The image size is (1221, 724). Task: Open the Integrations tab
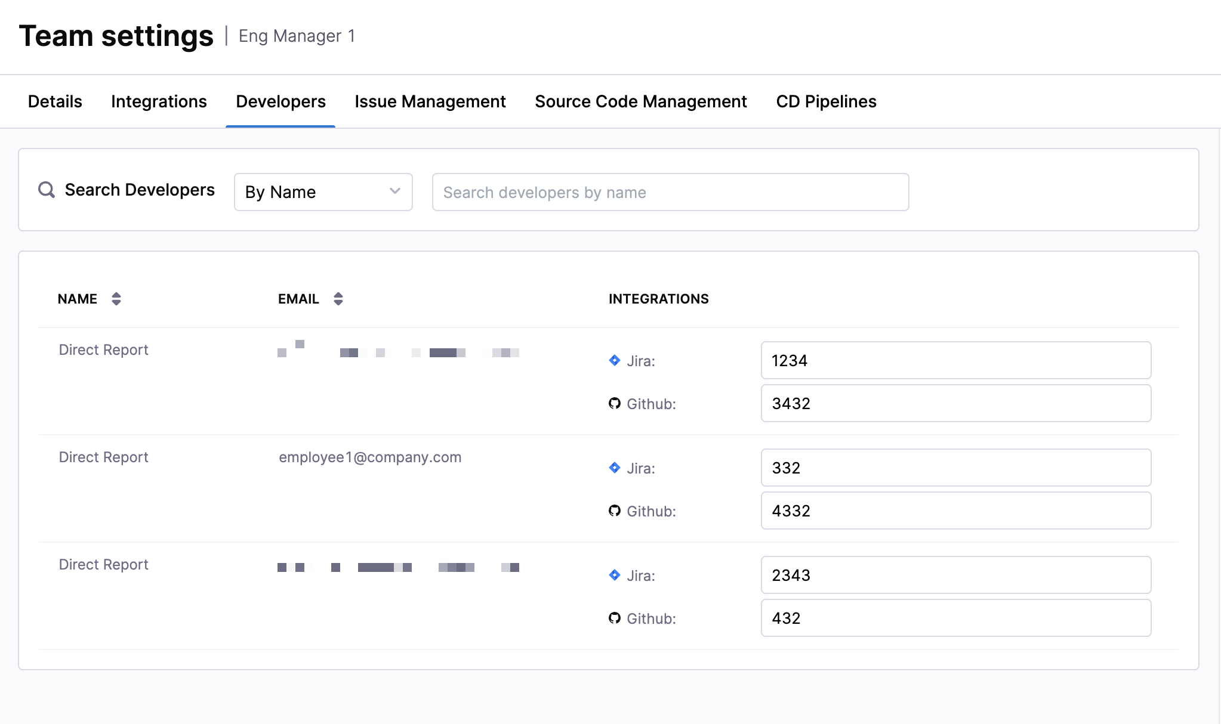coord(159,101)
